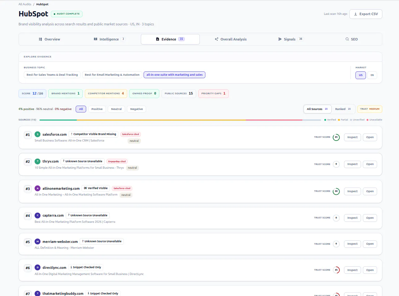Filter sources by Positive sentiment
The width and height of the screenshot is (399, 296).
(x=97, y=109)
